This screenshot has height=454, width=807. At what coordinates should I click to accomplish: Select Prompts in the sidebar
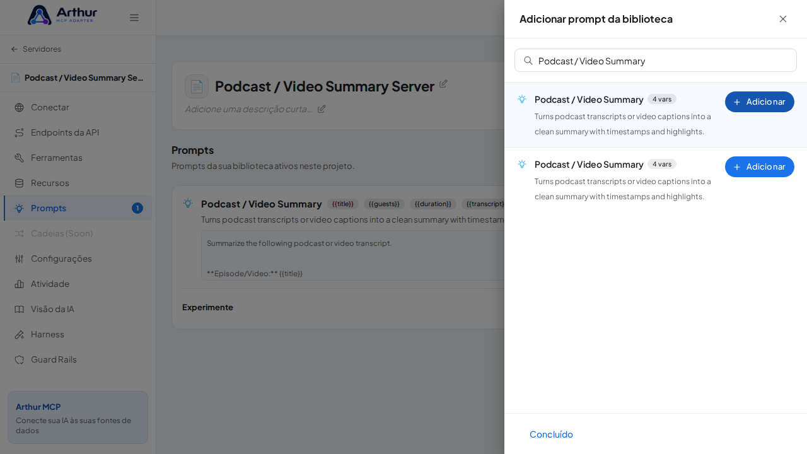(78, 208)
